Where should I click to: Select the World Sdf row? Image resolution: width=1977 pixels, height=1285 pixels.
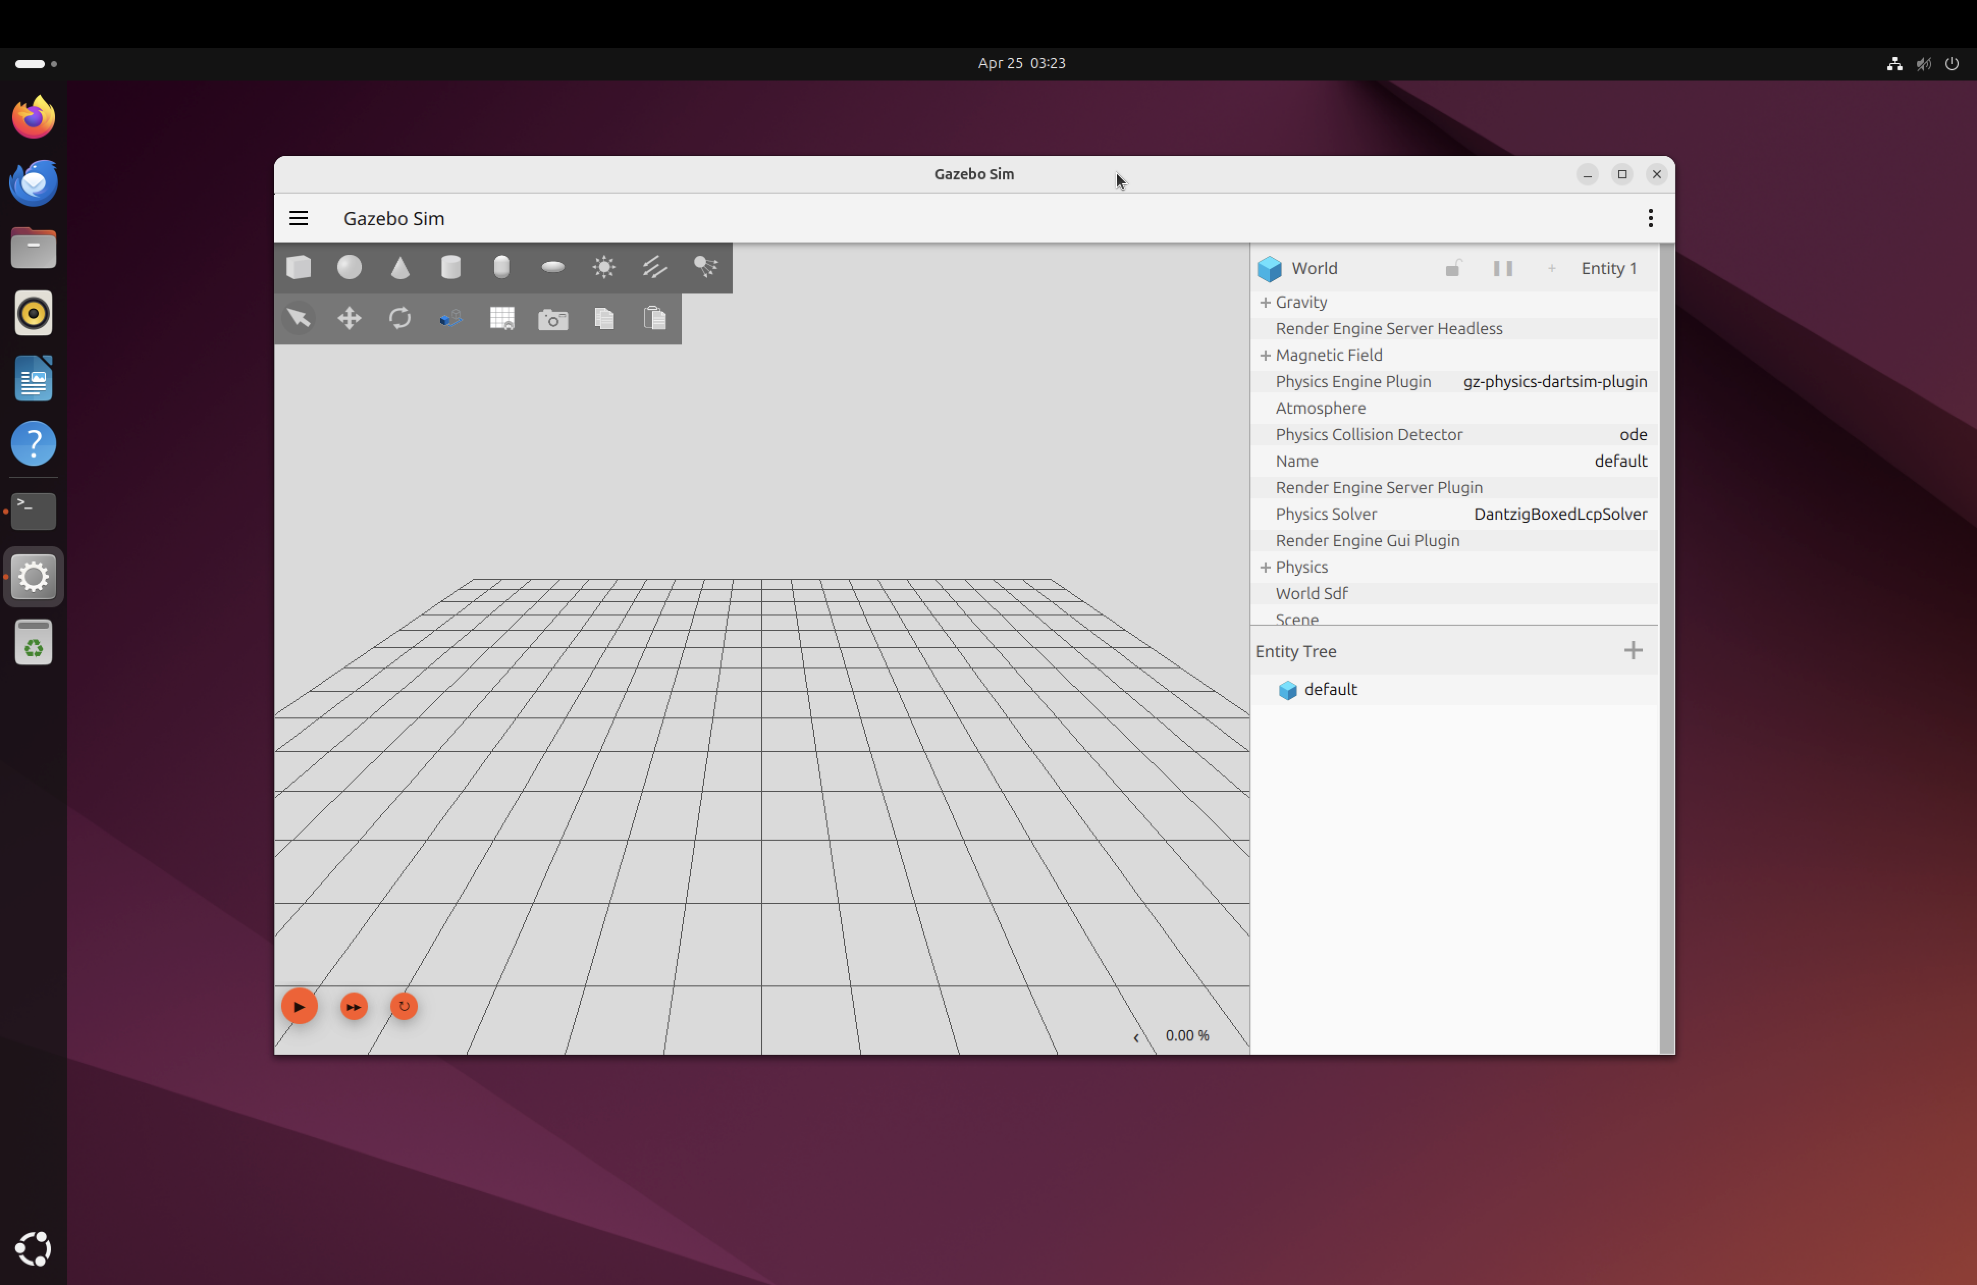click(x=1455, y=594)
